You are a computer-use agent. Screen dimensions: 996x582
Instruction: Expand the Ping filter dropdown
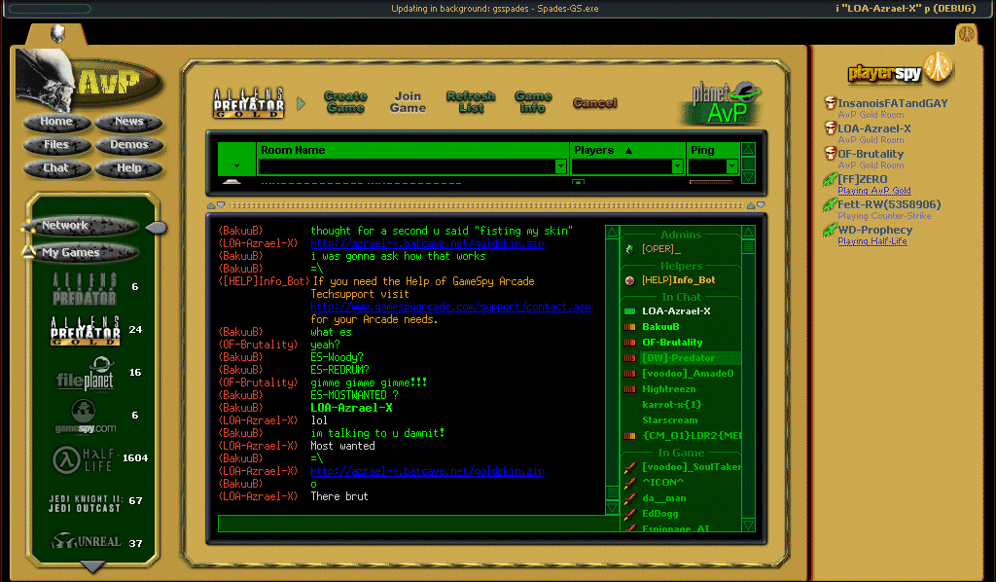coord(730,166)
